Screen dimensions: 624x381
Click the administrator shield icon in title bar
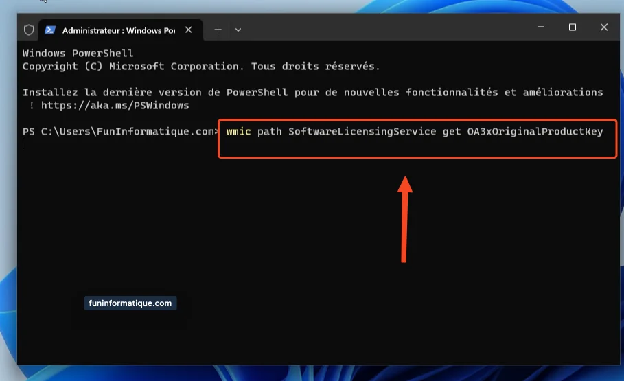29,30
